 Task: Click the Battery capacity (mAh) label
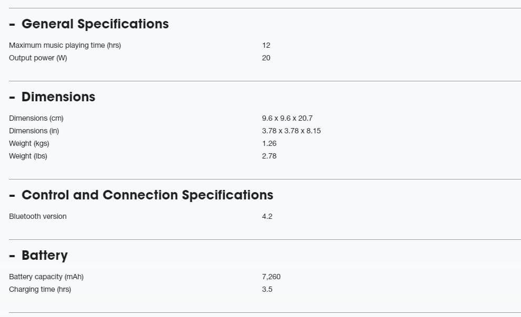point(46,277)
